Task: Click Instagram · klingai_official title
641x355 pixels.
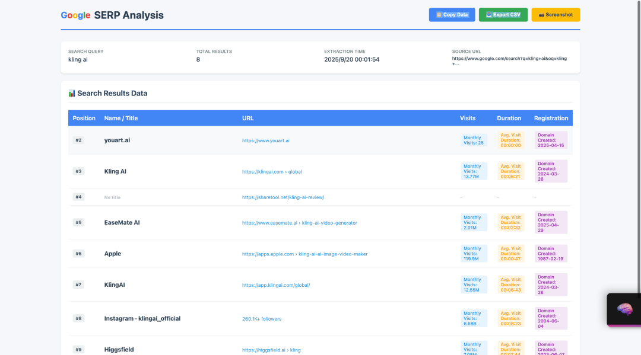Action: click(x=142, y=318)
